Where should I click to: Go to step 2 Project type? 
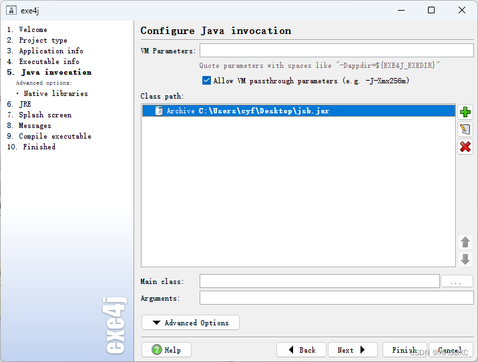pyautogui.click(x=37, y=40)
